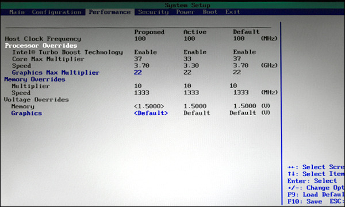
Task: Select the Performance tab
Action: point(110,12)
